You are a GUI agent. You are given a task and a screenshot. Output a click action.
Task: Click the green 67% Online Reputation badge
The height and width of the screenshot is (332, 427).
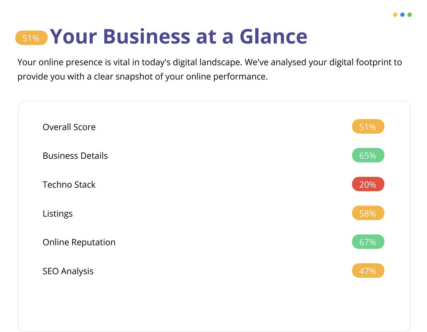[368, 242]
